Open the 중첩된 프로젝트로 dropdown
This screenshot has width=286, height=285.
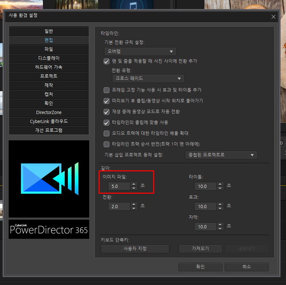(221, 155)
